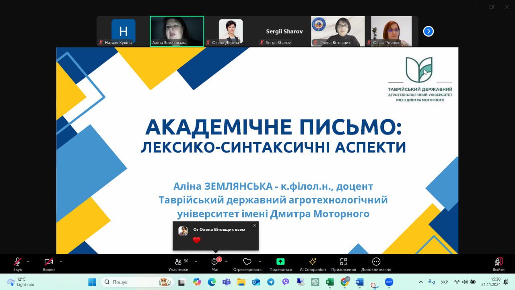This screenshot has width=515, height=290.
Task: Close the chat message popup from Олена Вітовщик
Action: [x=254, y=226]
